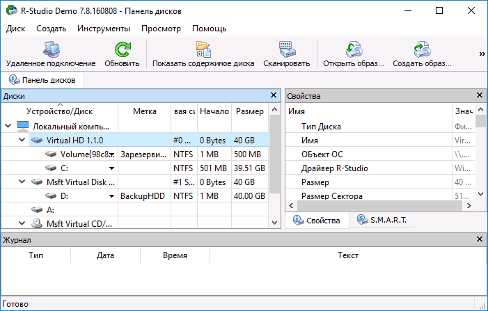Open the Диск menu
This screenshot has height=311, width=488.
15,29
